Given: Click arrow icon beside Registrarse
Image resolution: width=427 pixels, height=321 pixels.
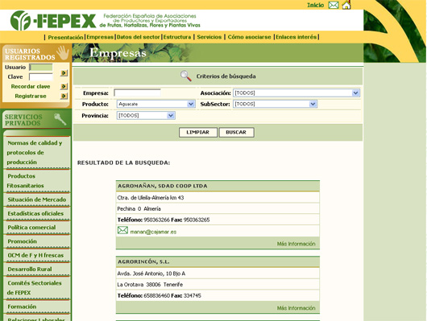Looking at the screenshot, I should click(64, 96).
